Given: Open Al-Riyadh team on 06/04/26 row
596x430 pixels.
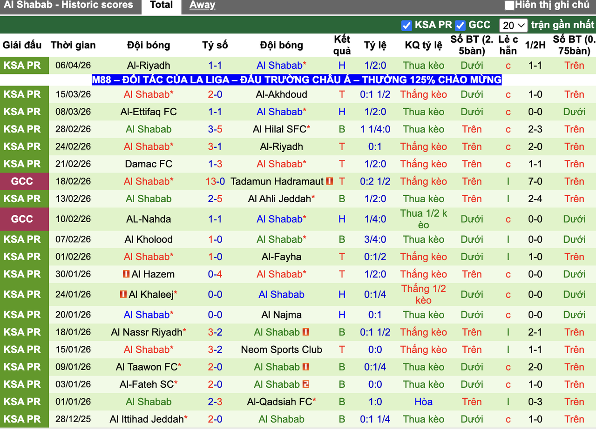Looking at the screenshot, I should (x=149, y=66).
